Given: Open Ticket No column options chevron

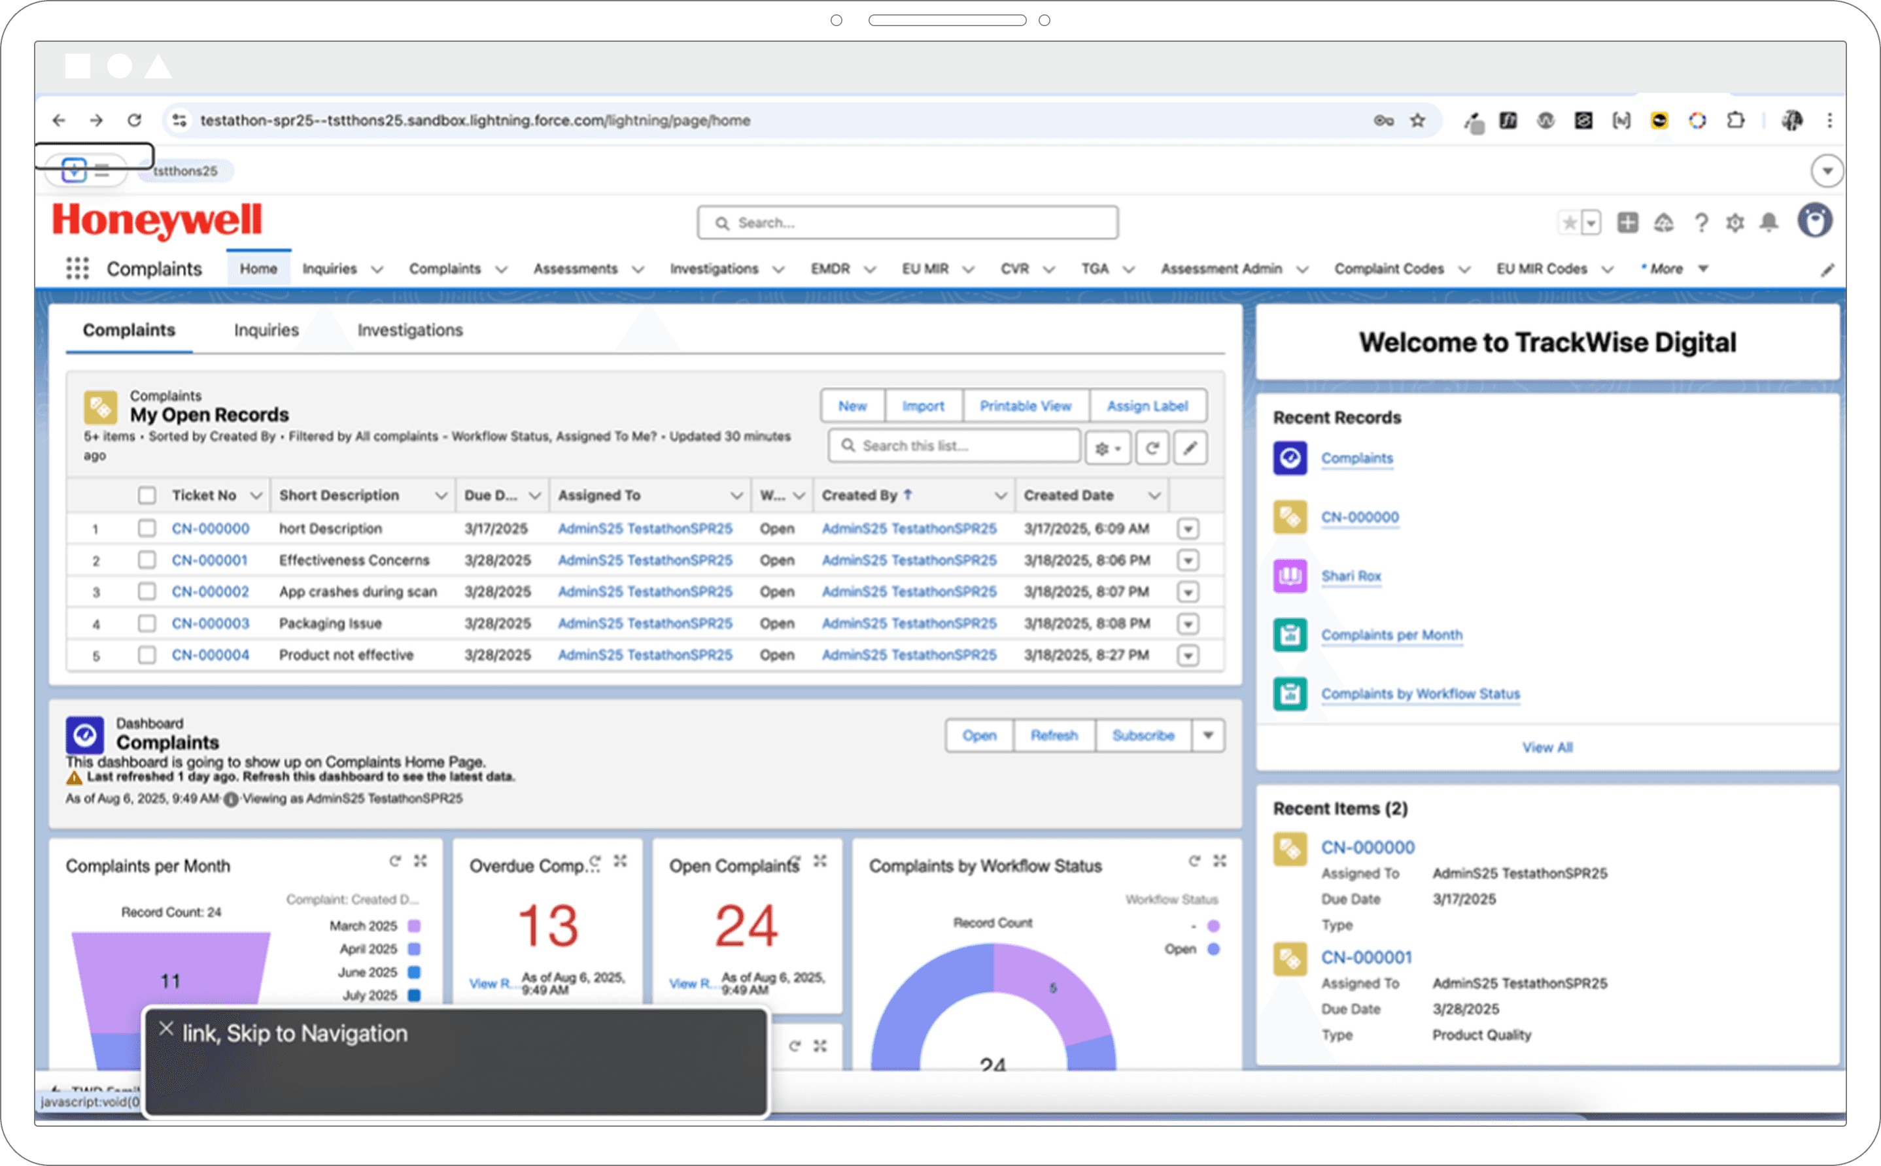Looking at the screenshot, I should [256, 495].
